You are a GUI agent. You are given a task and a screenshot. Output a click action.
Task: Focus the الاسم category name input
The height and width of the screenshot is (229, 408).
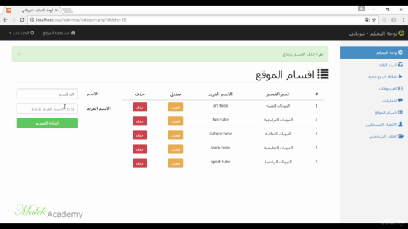(x=47, y=94)
